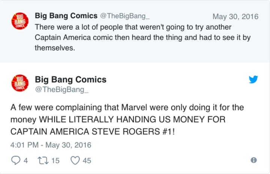The image size is (270, 174).
Task: Click the 4:01 PM - May 30, 2016 timestamp
Action: pos(51,145)
